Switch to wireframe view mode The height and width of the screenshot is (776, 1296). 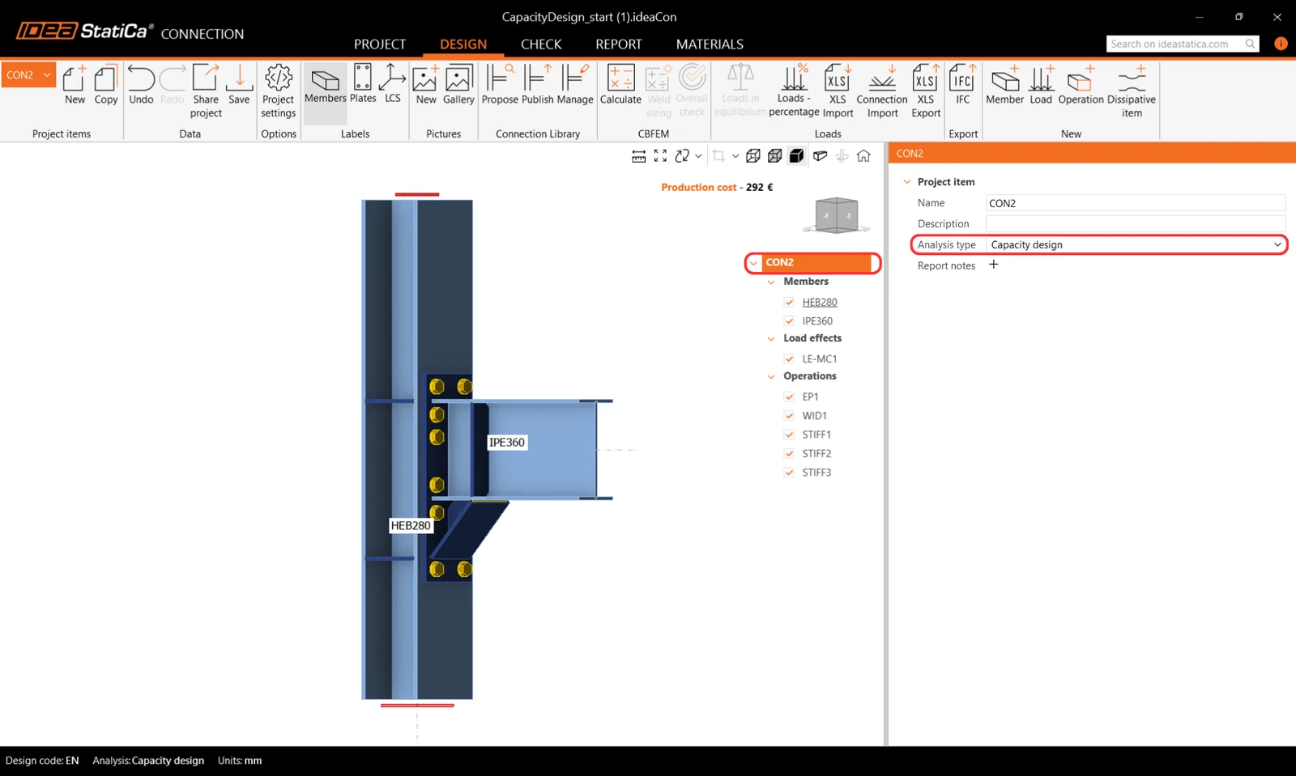click(x=753, y=156)
